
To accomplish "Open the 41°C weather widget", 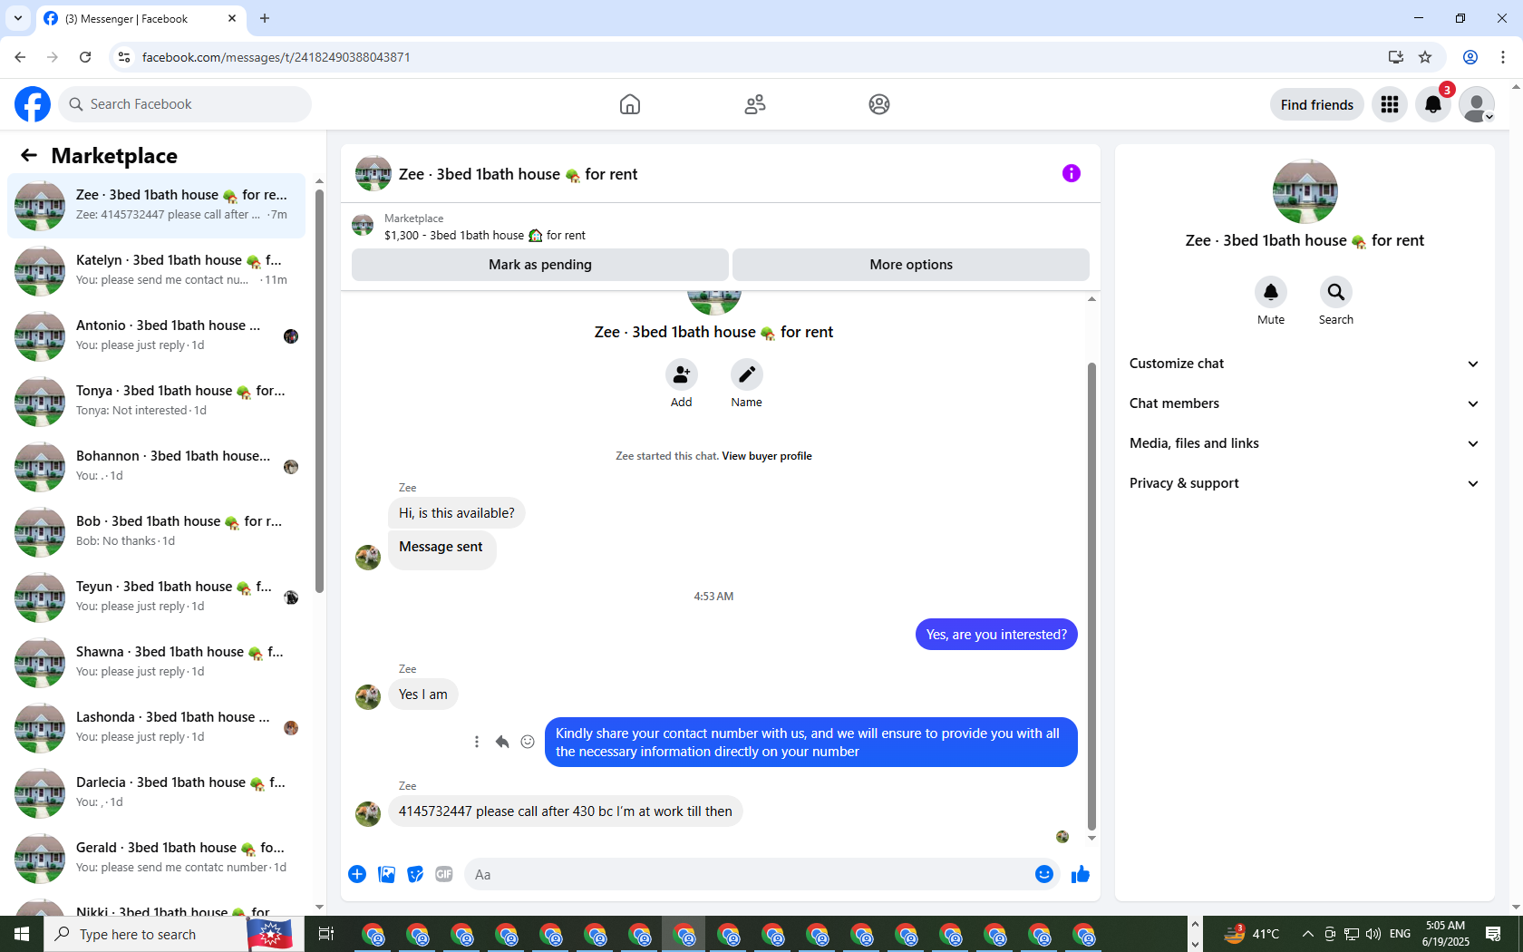I will pos(1252,934).
